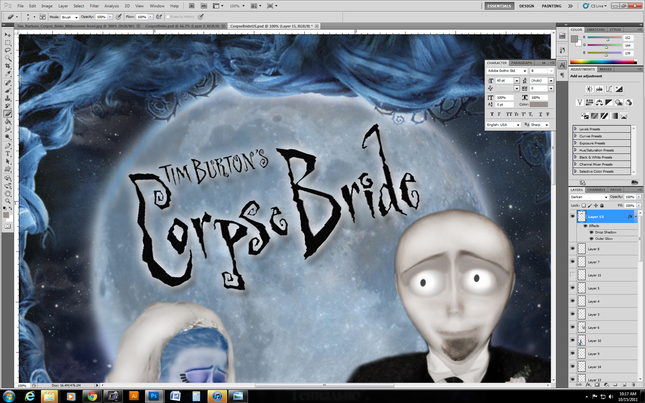Image resolution: width=645 pixels, height=403 pixels.
Task: Open font size 60 pt dropdown
Action: 517,81
